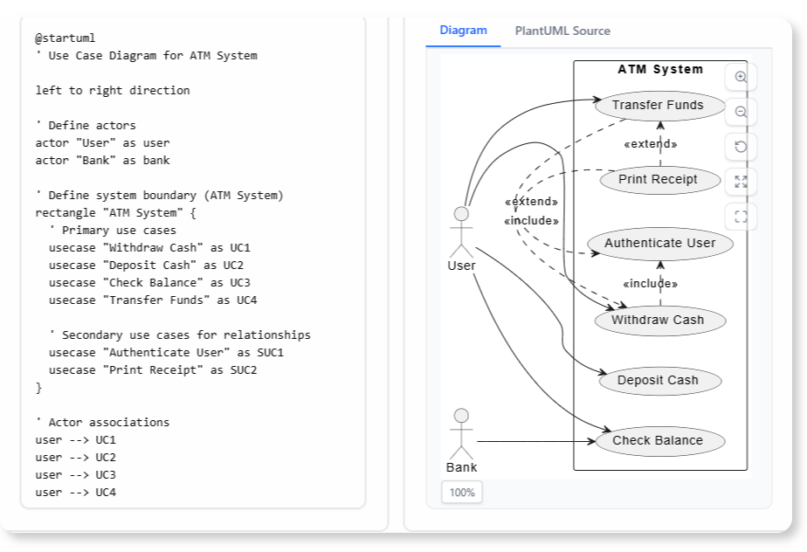Switch to the PlantUML Source tab
The image size is (807, 552).
pyautogui.click(x=565, y=31)
